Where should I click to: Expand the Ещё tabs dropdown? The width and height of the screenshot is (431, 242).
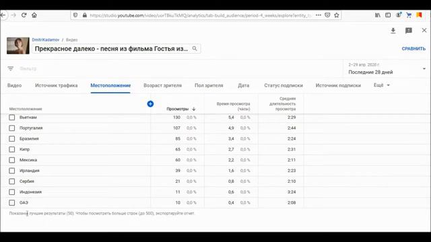pos(382,85)
